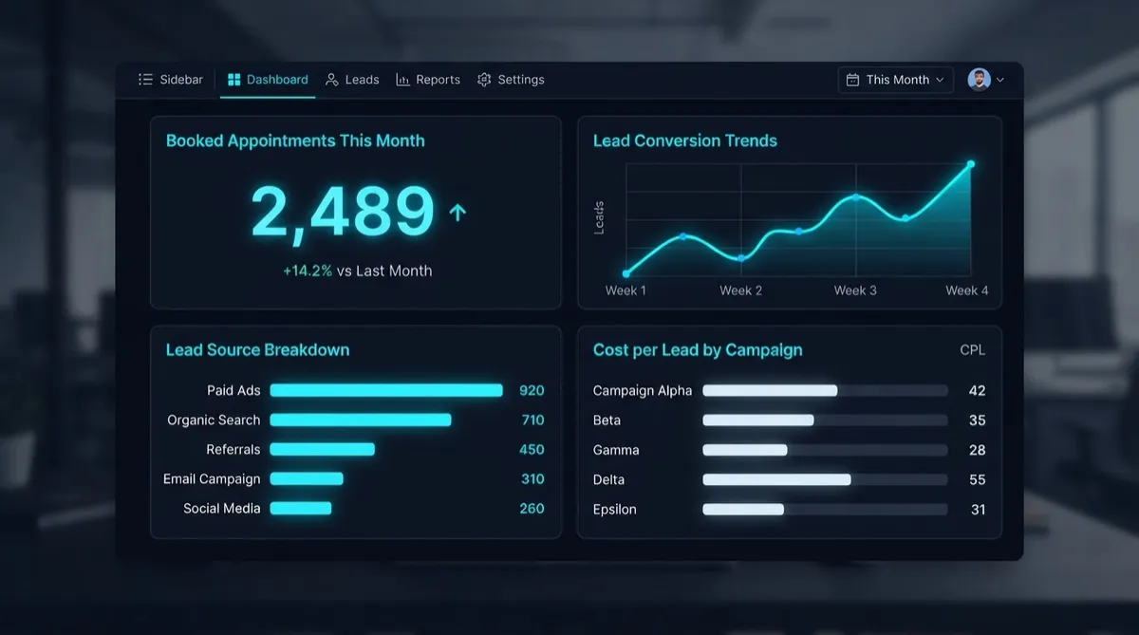
Task: Click the CPL value 35
Action: tap(977, 420)
